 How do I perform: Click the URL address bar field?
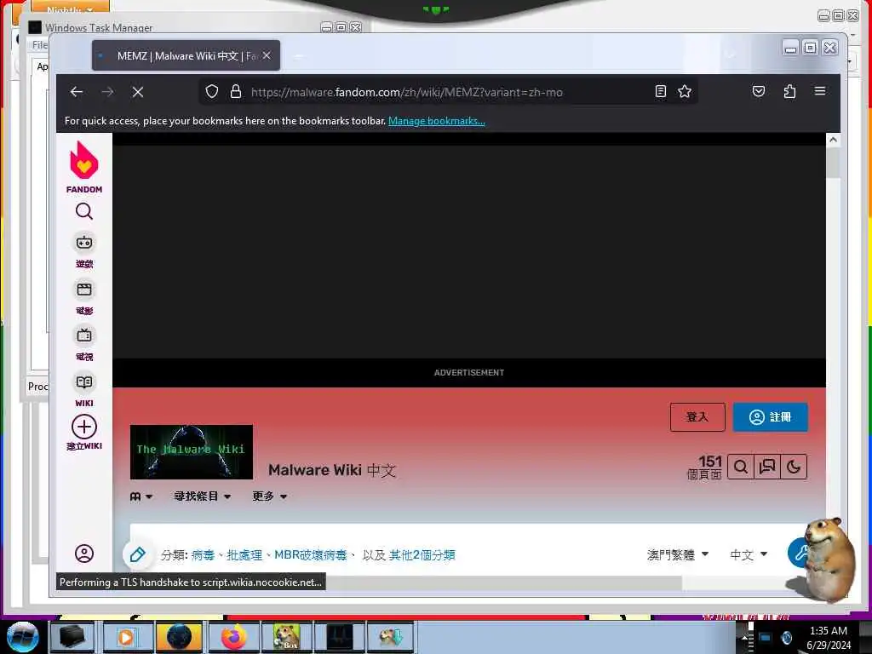click(x=448, y=92)
